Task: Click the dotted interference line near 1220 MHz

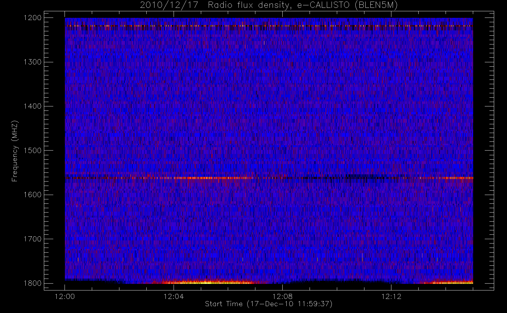Action: [x=269, y=26]
